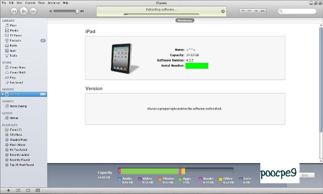Open the File menu

(4, 3)
